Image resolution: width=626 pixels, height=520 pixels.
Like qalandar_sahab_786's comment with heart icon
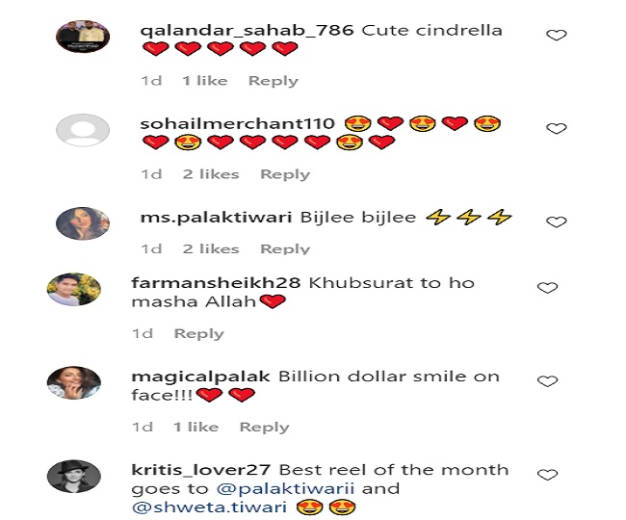[x=556, y=35]
